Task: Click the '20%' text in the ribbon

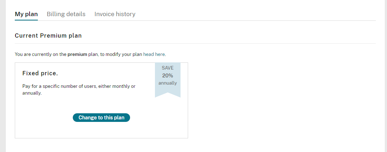Action: coord(168,76)
